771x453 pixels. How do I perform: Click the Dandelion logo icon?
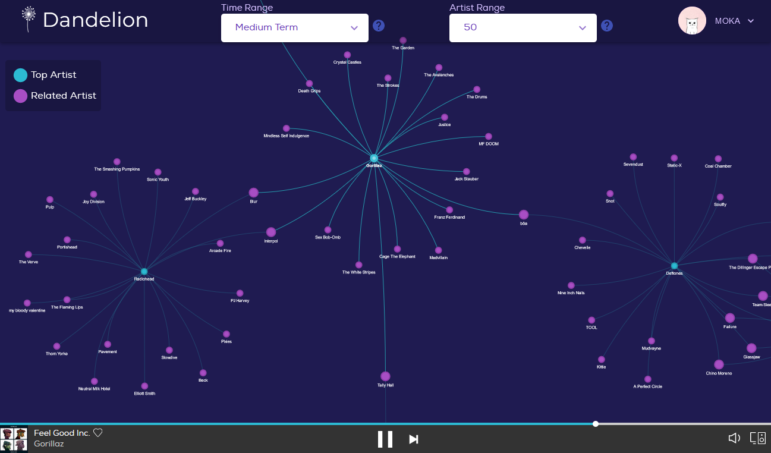click(x=28, y=20)
